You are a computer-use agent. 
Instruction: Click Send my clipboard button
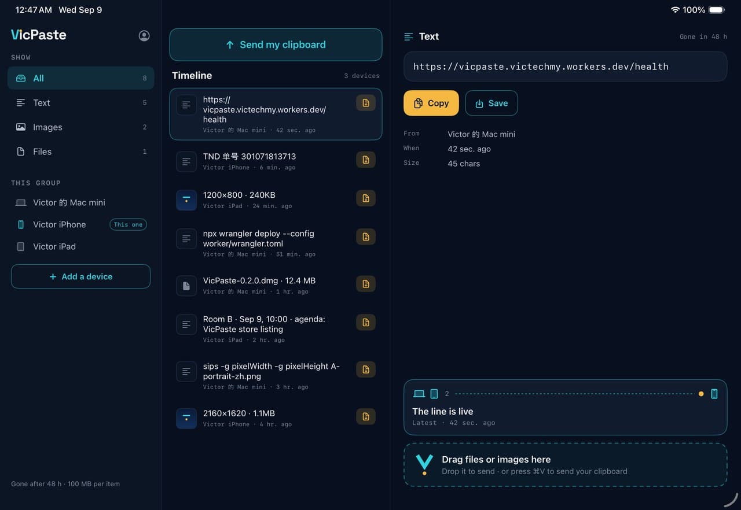(276, 45)
